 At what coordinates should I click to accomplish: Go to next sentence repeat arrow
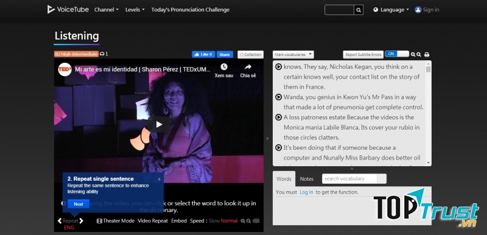82,221
